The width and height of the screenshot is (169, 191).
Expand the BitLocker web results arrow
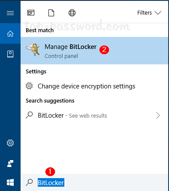coord(158,115)
